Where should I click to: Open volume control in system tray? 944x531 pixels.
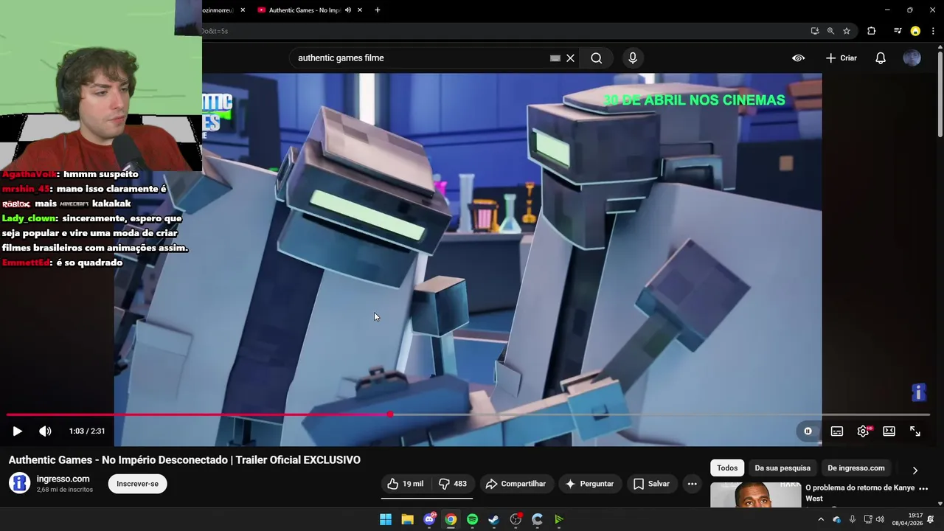tap(880, 520)
